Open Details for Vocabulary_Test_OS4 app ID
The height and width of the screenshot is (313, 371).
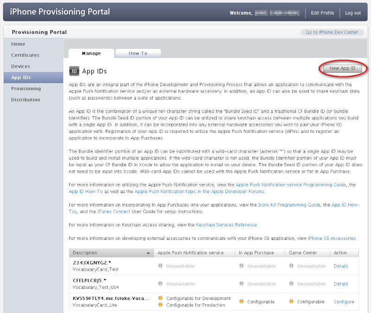point(341,284)
